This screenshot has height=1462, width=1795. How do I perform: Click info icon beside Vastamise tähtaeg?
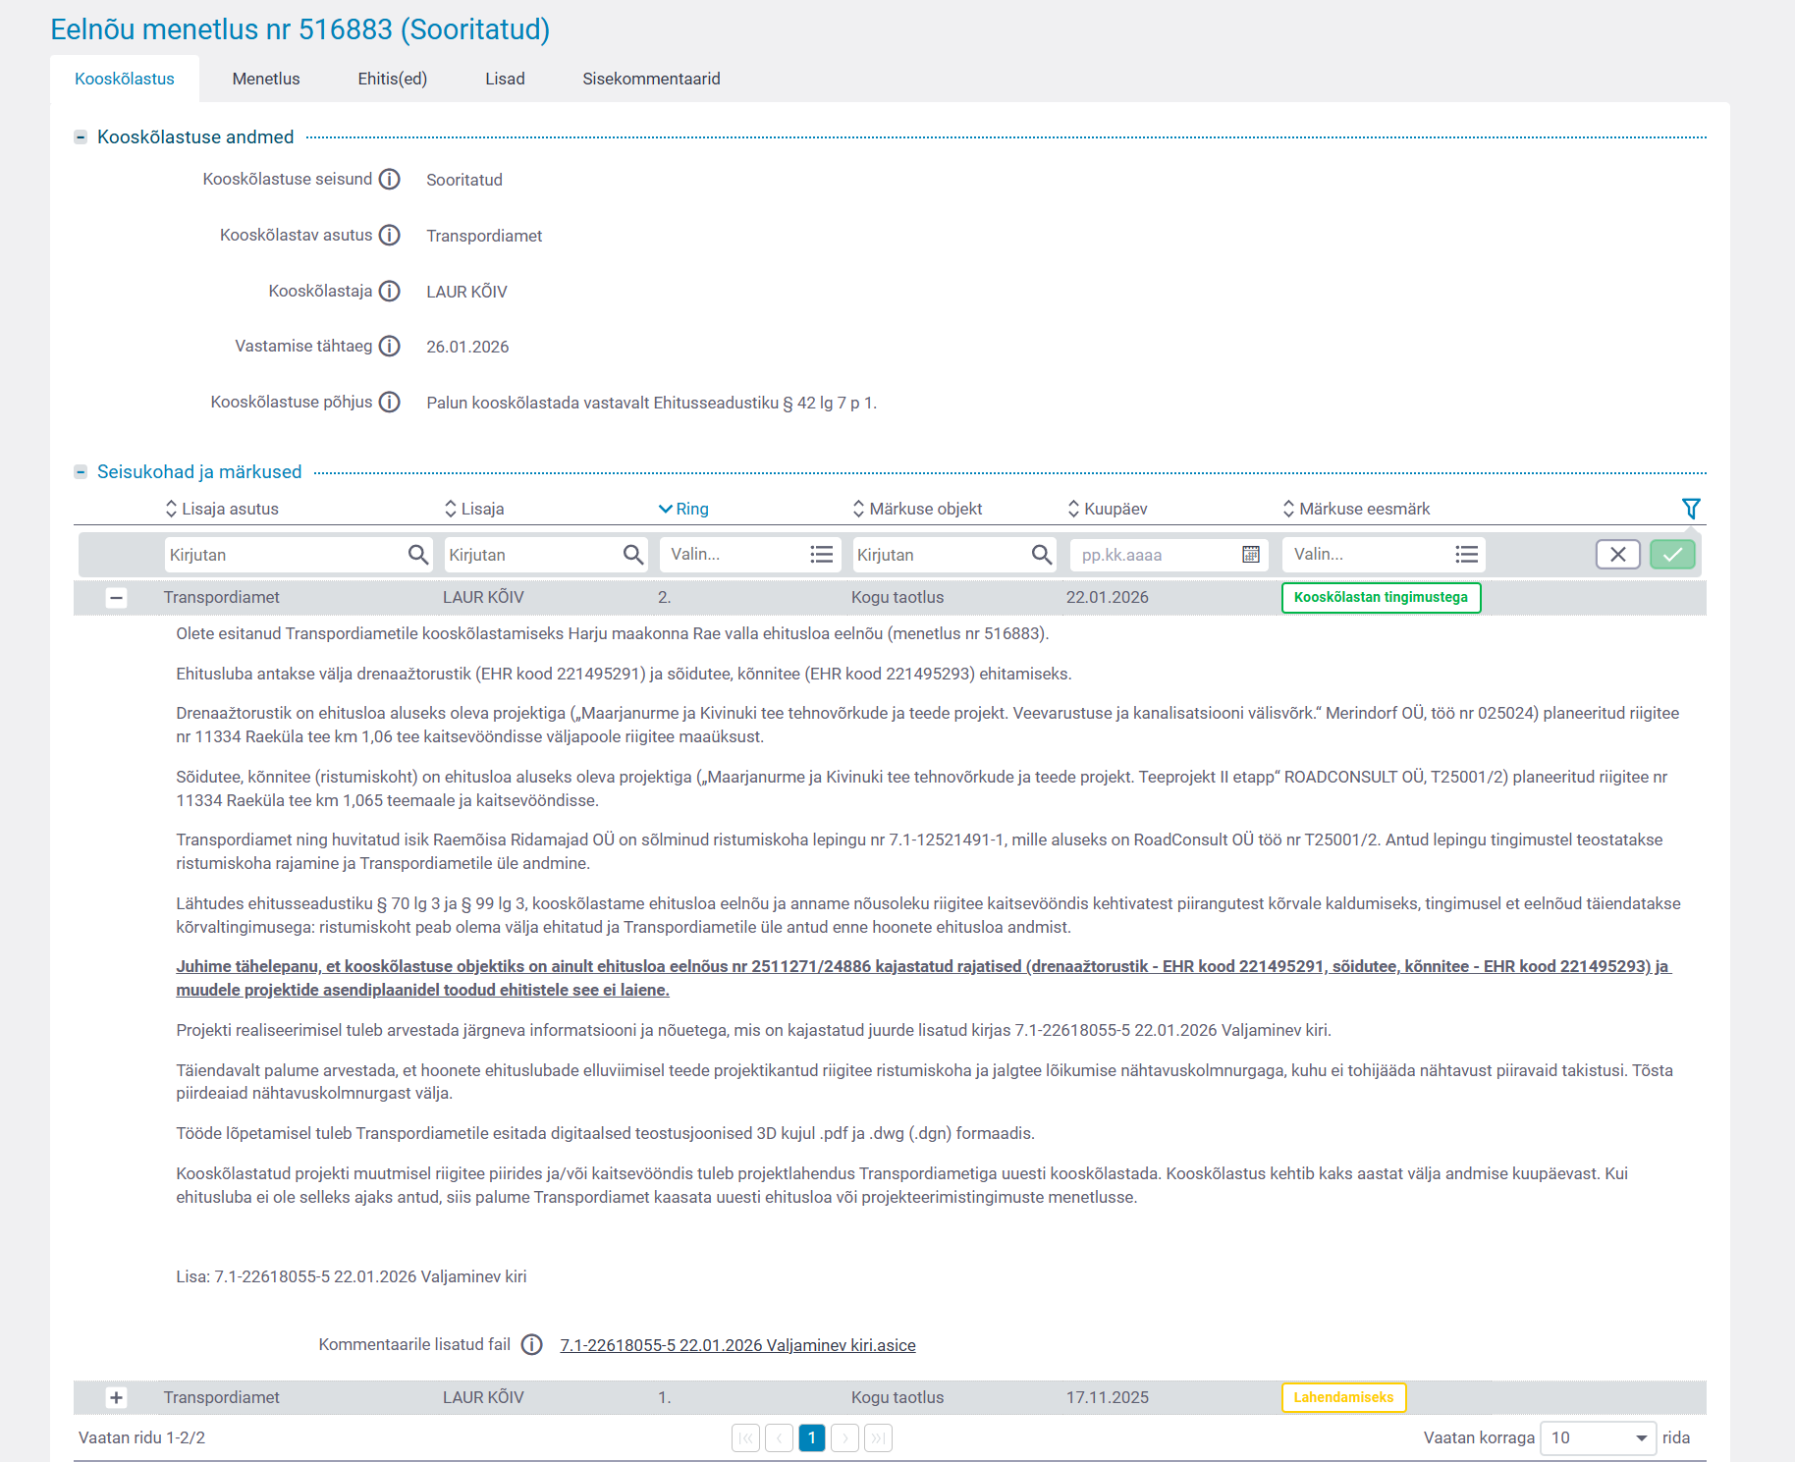390,346
